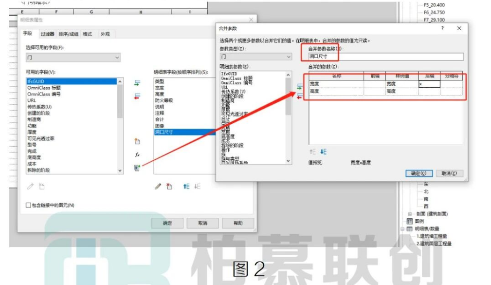
Task: Click available fields list scroll up arrow
Action: point(120,81)
